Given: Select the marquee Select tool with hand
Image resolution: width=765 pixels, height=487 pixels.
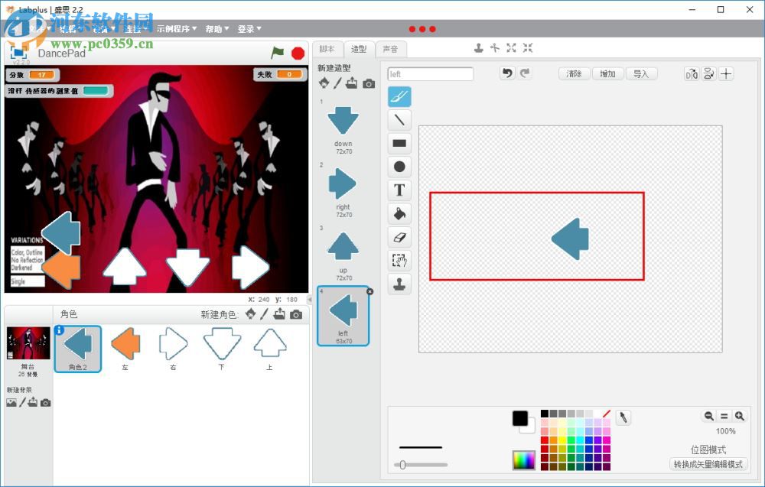Looking at the screenshot, I should [399, 260].
